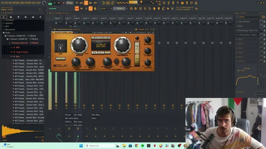
Task: Collapse the Deviants Drum-Kit - 717MaKid folder
Action: (25, 43)
